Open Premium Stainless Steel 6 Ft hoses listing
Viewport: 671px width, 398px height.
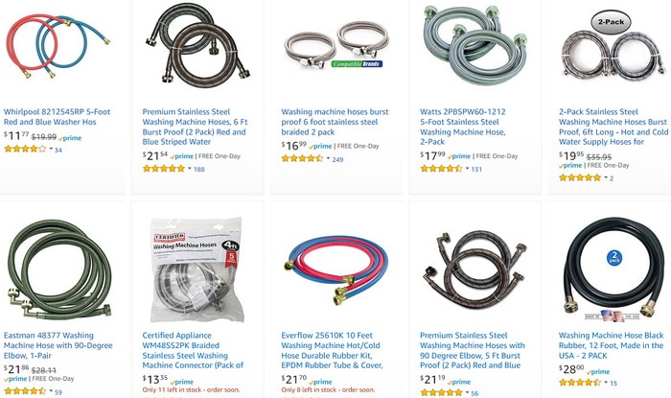tap(195, 127)
